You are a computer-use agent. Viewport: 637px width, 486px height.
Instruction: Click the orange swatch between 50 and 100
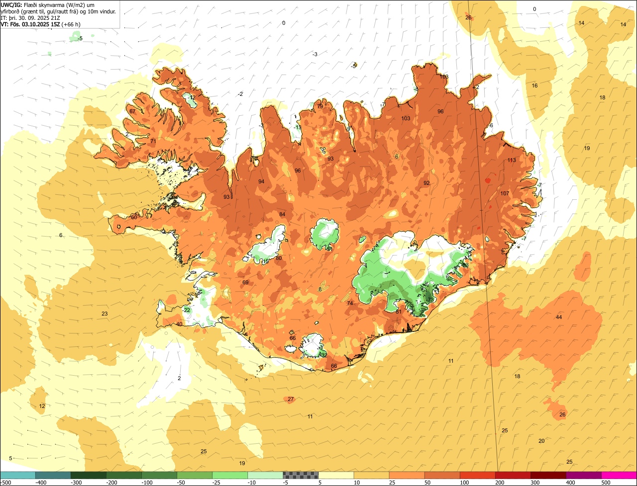(x=442, y=475)
